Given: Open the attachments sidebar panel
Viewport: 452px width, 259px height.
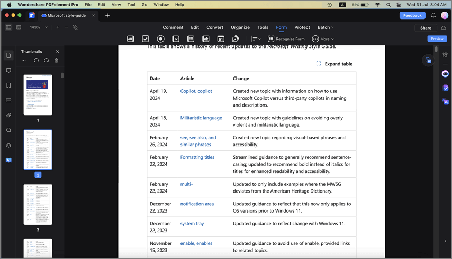Looking at the screenshot, I should tap(8, 115).
